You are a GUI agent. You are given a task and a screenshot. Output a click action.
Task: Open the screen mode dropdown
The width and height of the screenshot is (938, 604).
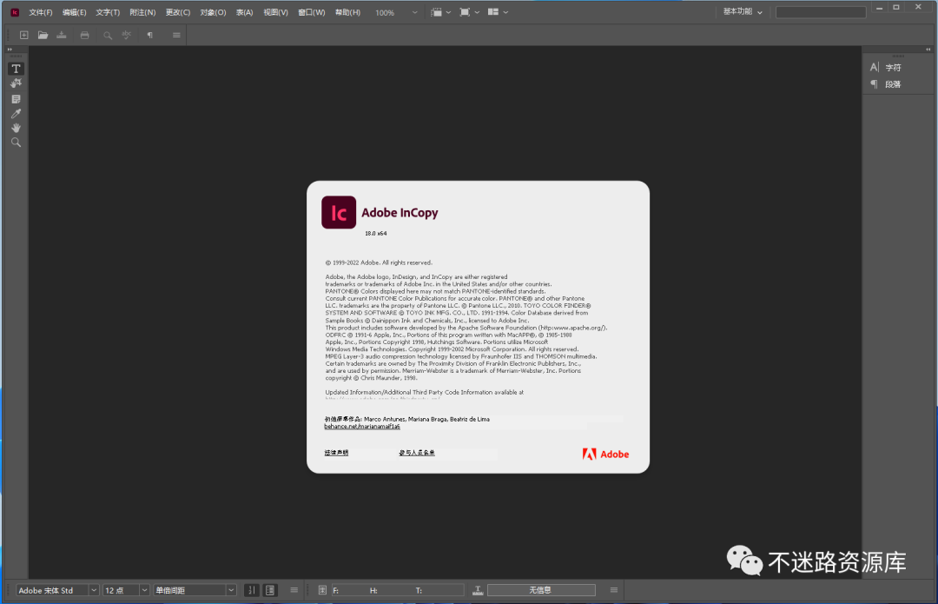click(x=470, y=12)
